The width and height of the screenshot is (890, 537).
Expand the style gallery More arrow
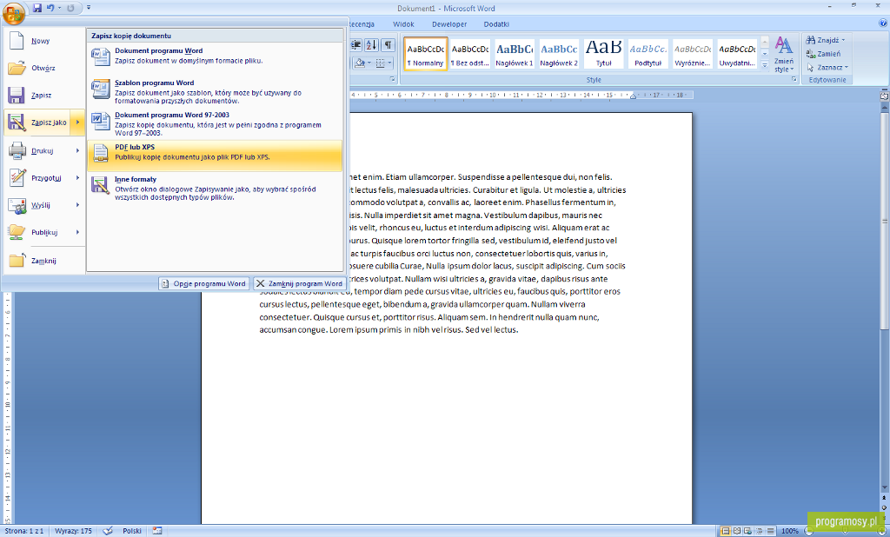point(765,66)
